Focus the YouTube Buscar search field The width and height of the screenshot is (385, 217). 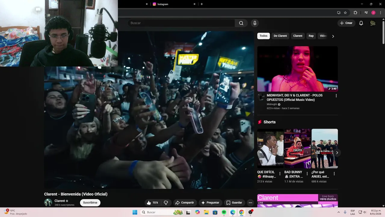coord(182,23)
